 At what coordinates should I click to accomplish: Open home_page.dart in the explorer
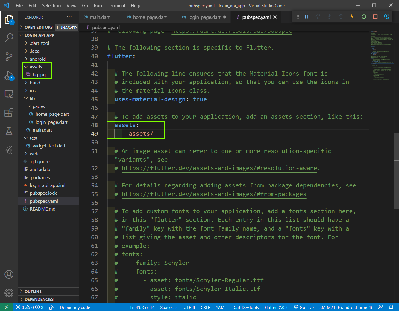52,114
